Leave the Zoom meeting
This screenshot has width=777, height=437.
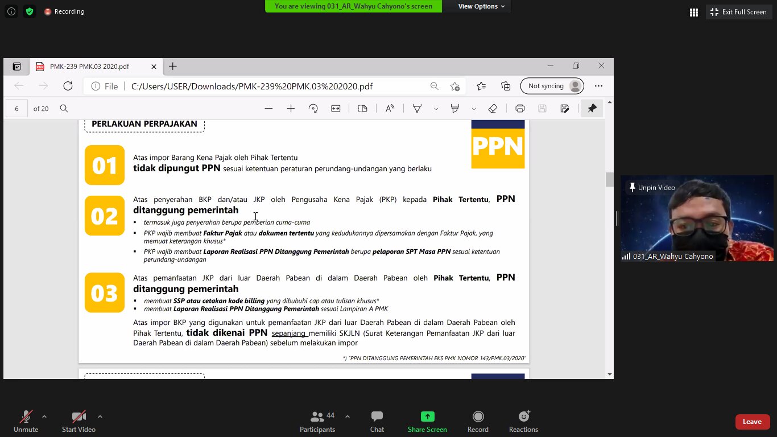(752, 422)
